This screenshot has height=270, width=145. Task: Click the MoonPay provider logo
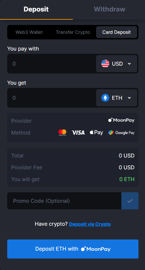(x=121, y=120)
